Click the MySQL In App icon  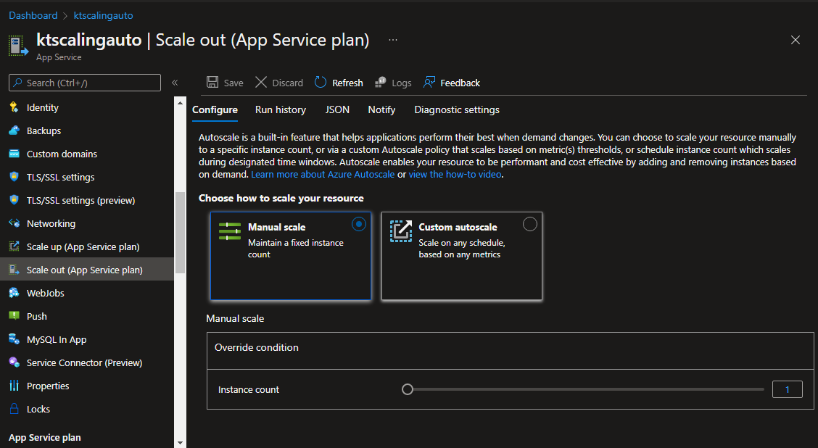[14, 339]
